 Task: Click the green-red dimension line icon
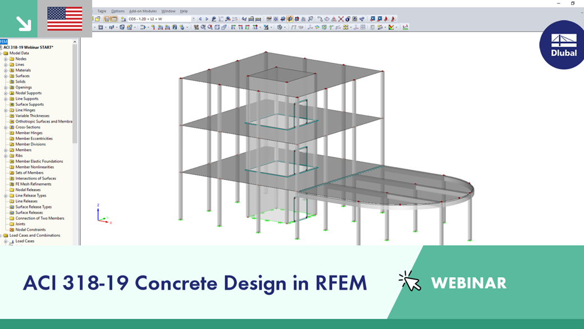pos(405,27)
